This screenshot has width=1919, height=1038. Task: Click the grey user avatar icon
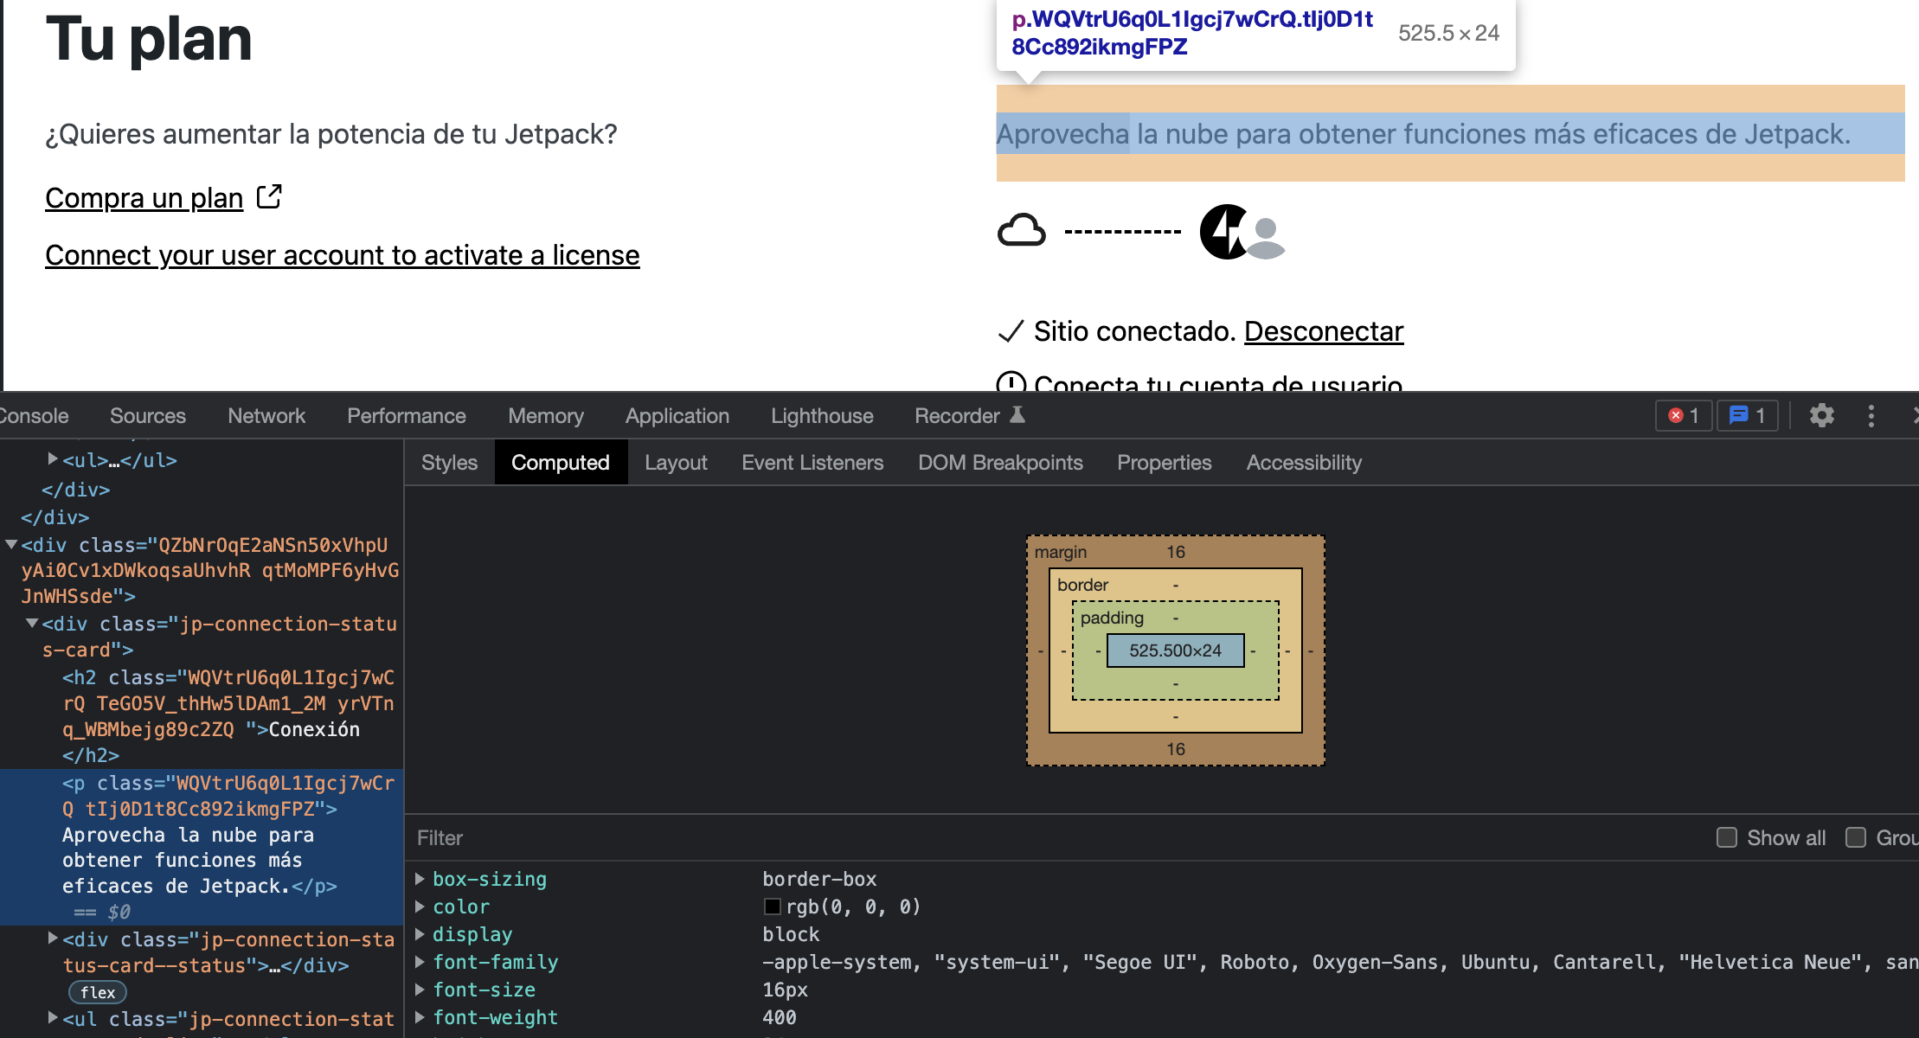tap(1266, 238)
